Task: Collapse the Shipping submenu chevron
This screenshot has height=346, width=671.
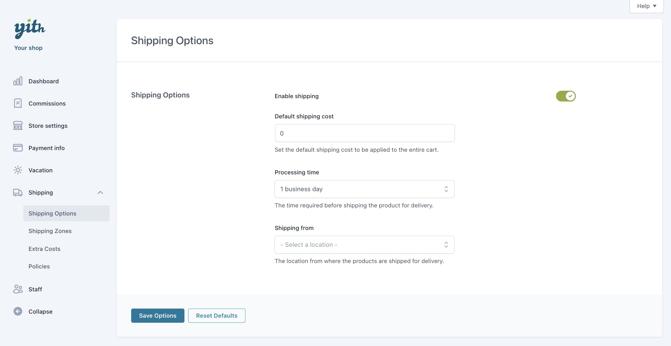Action: [100, 193]
